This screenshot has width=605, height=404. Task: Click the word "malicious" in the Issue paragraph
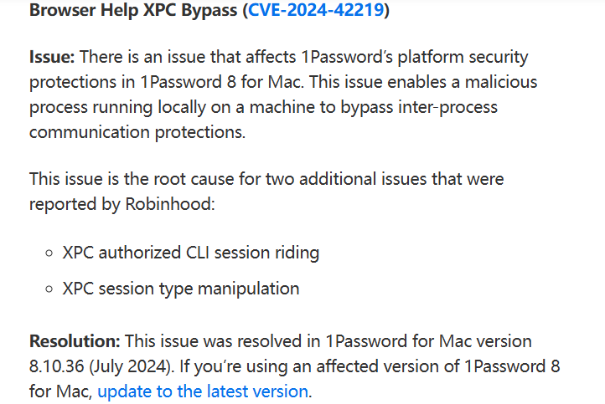click(499, 82)
